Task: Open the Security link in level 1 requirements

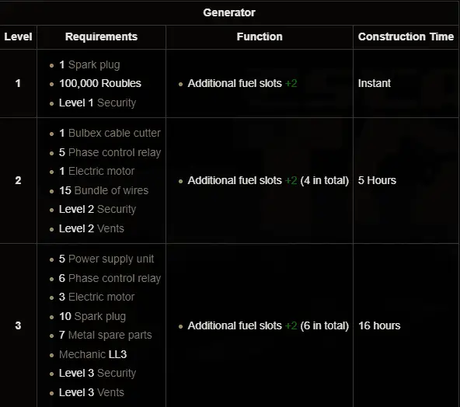Action: [x=117, y=103]
